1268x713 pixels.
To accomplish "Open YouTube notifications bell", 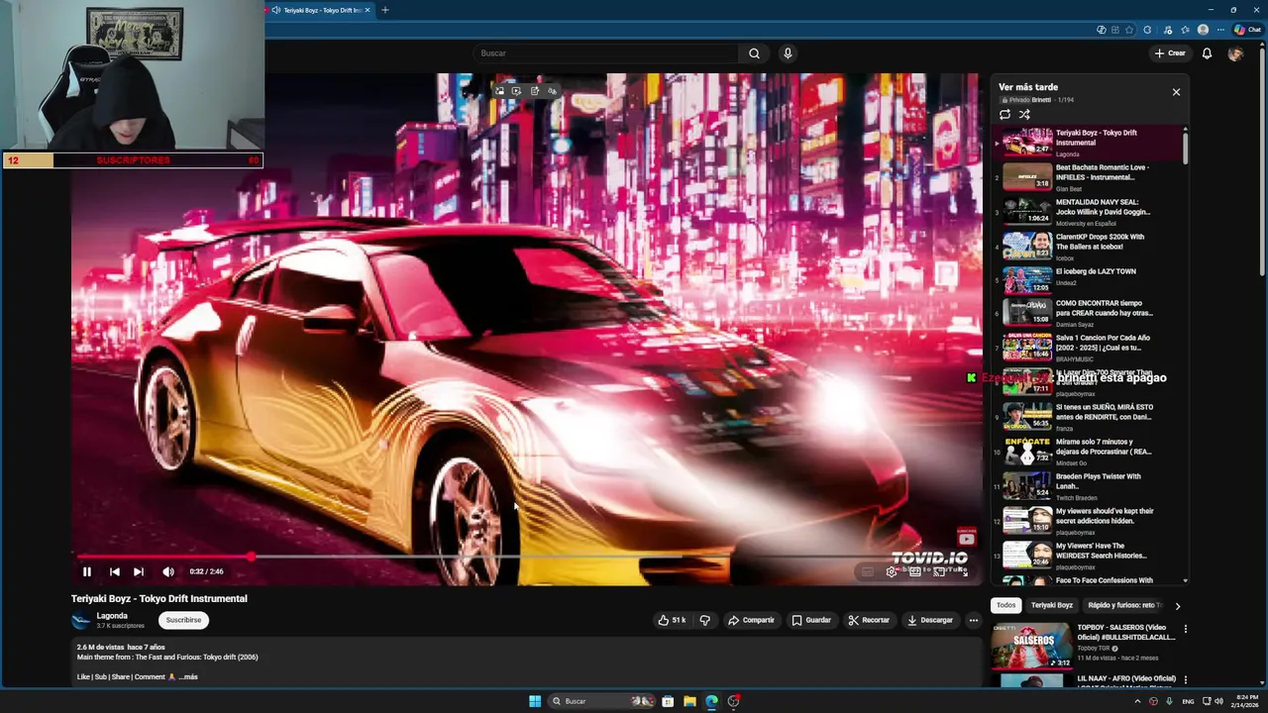I will point(1207,53).
